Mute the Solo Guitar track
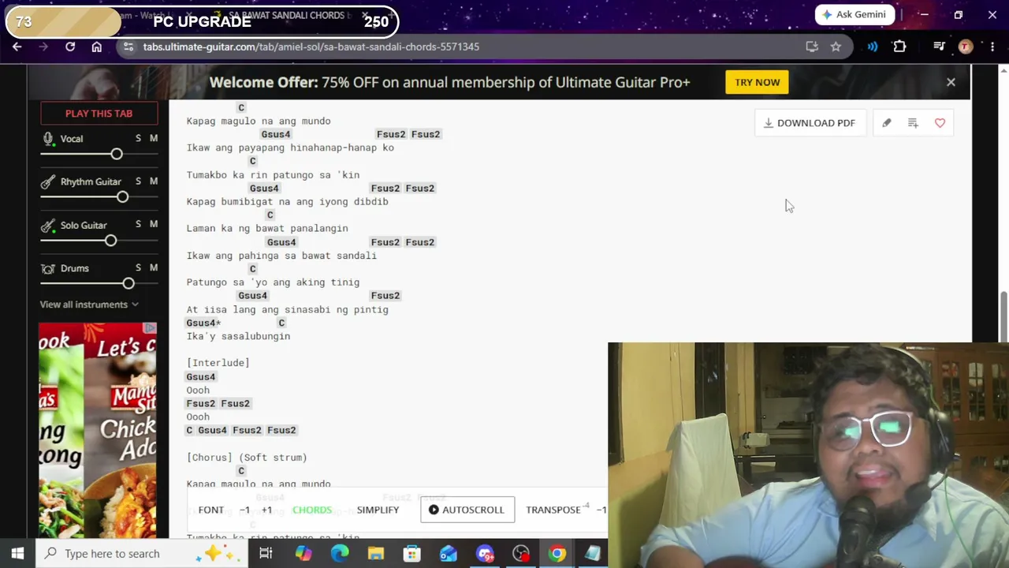Viewport: 1009px width, 568px height. [x=154, y=224]
